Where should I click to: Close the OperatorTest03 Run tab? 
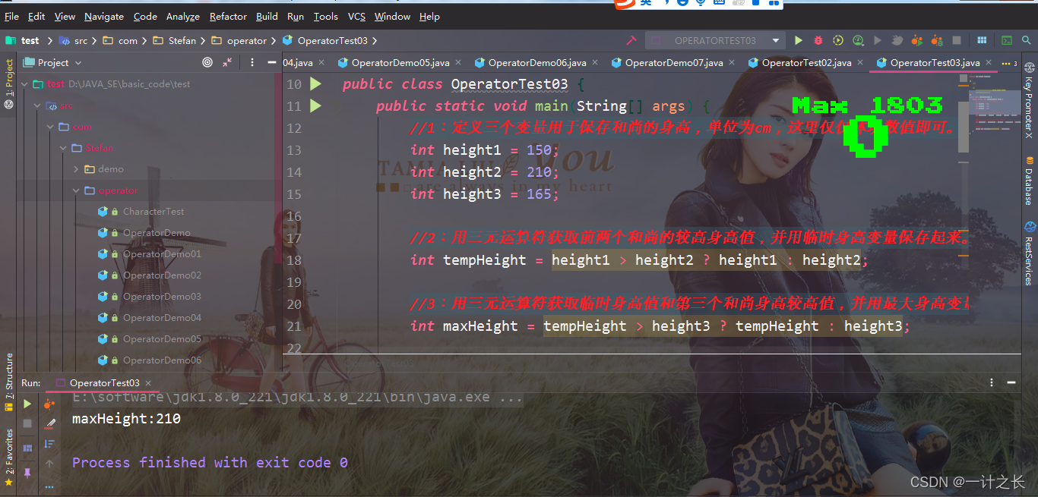click(x=149, y=383)
